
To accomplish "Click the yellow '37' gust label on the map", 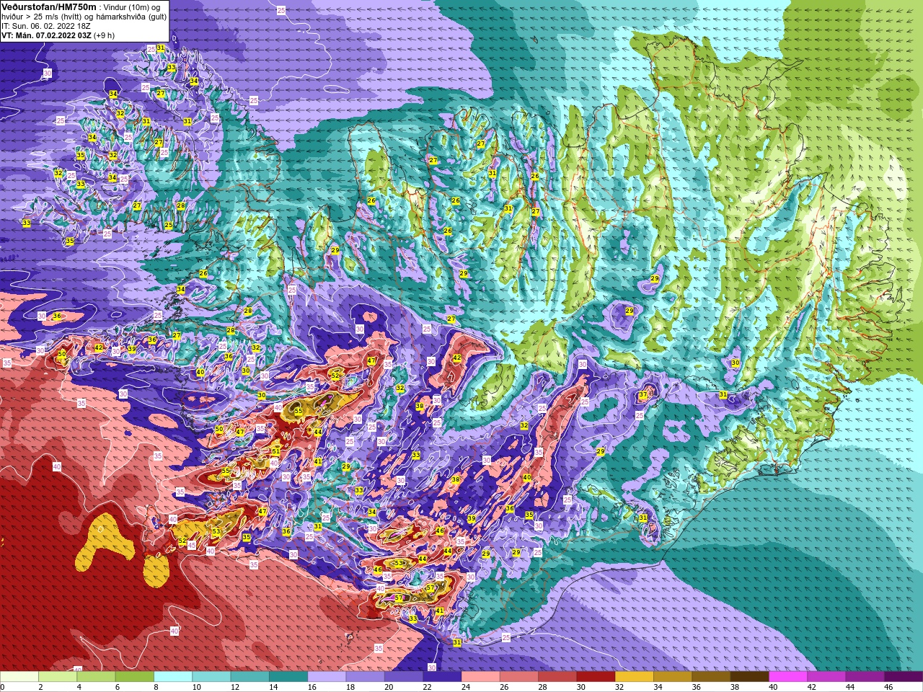I will (x=643, y=395).
